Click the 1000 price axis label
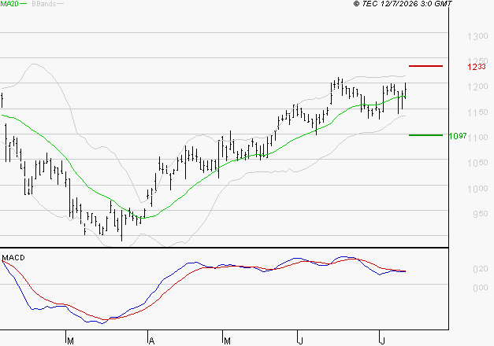The width and height of the screenshot is (494, 346). pyautogui.click(x=477, y=189)
